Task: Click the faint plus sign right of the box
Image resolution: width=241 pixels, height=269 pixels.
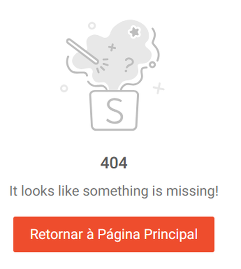Action: (159, 88)
